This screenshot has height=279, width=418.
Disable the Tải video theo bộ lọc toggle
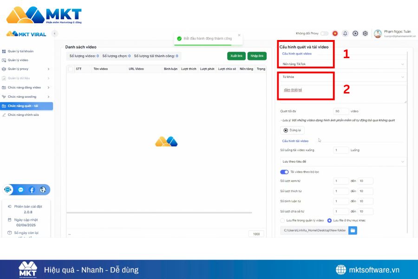pos(284,172)
